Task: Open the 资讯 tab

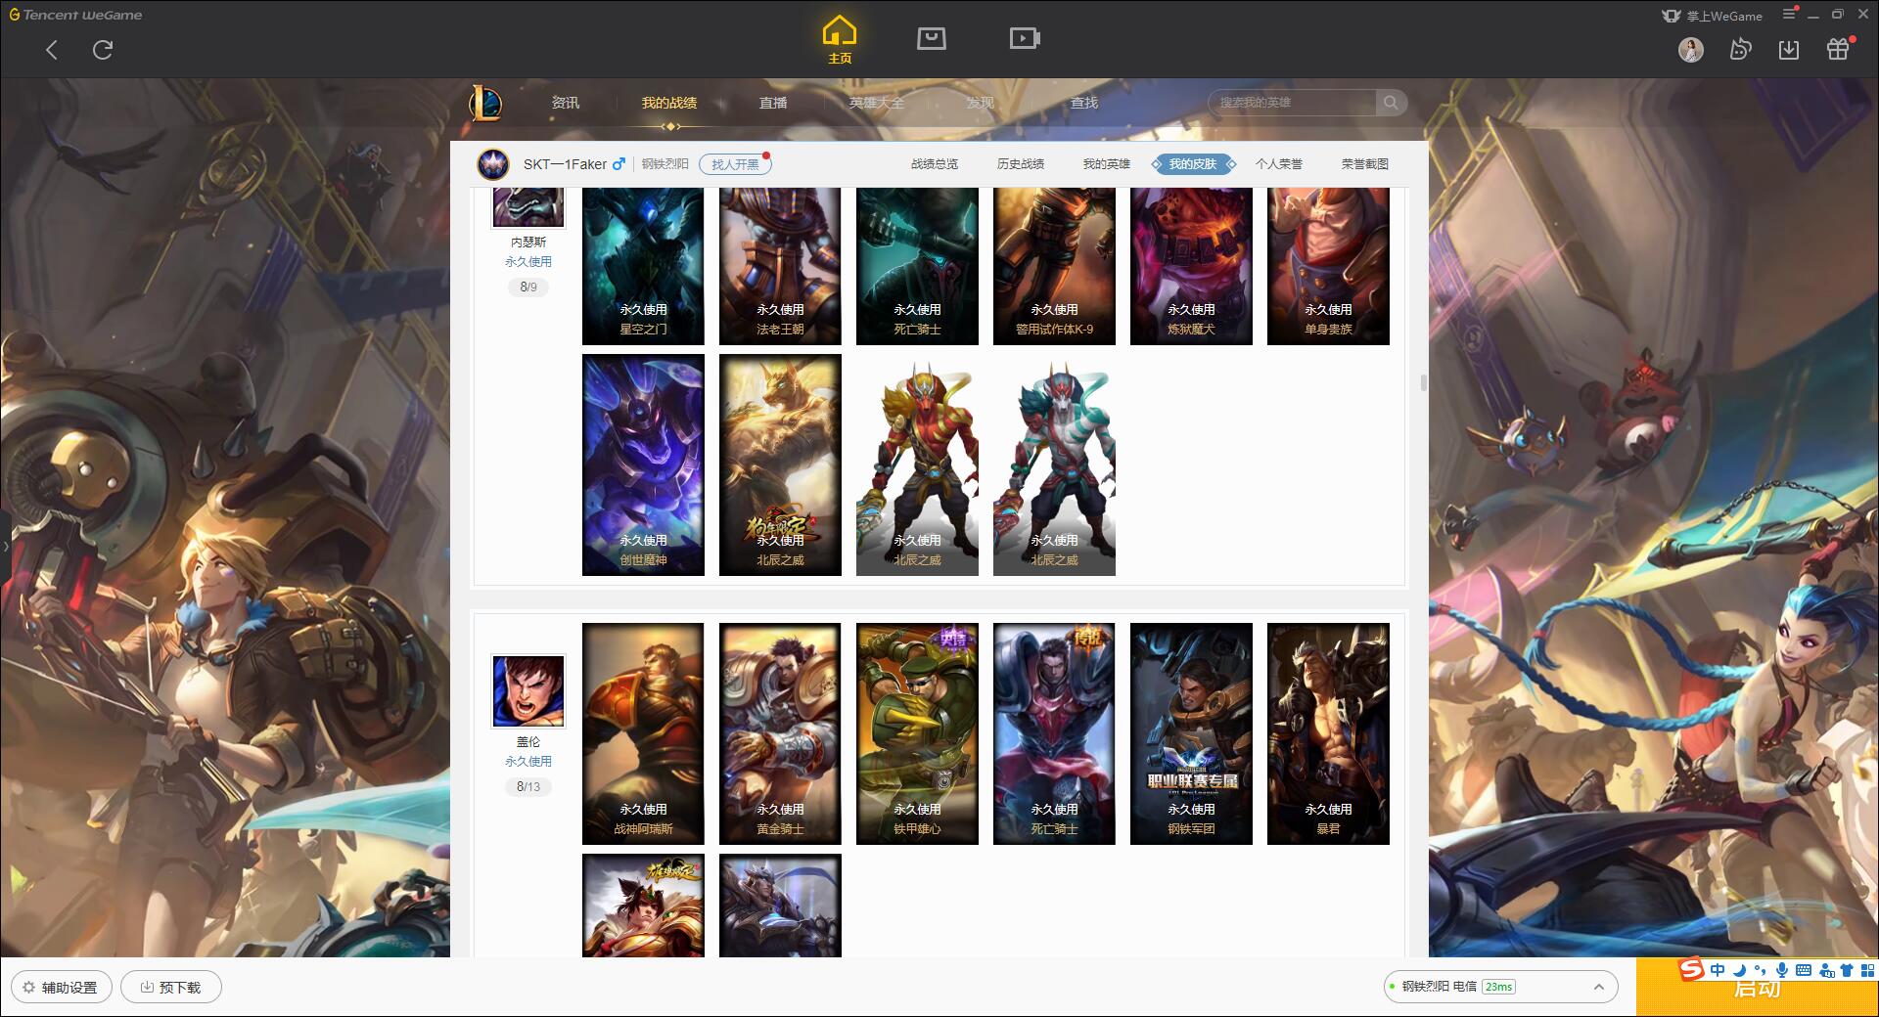Action: [565, 103]
